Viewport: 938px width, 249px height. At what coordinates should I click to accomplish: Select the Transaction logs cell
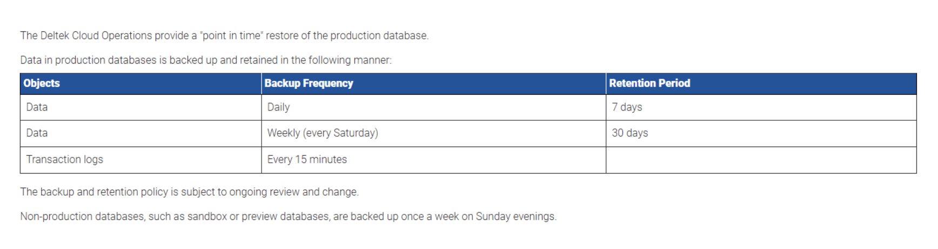64,160
